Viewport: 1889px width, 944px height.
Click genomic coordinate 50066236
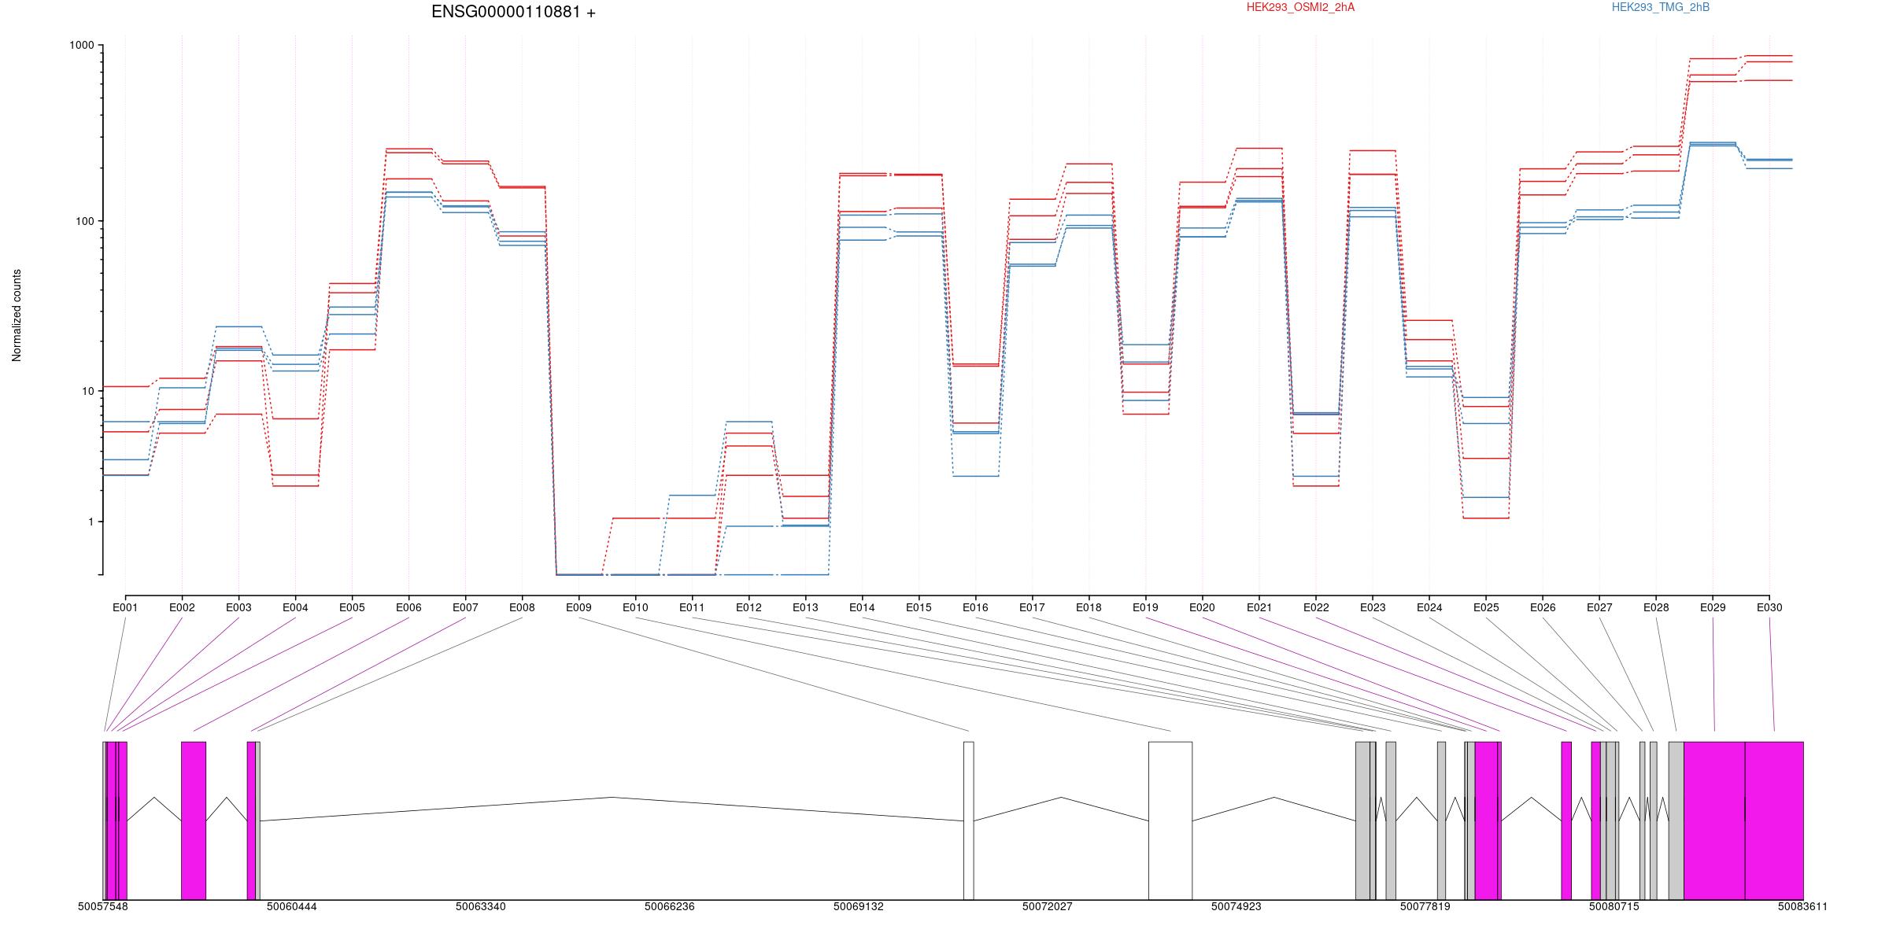coord(670,906)
